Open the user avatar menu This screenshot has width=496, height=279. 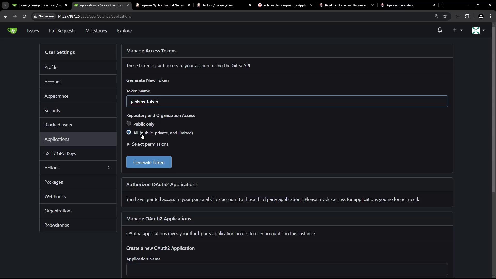pyautogui.click(x=478, y=30)
